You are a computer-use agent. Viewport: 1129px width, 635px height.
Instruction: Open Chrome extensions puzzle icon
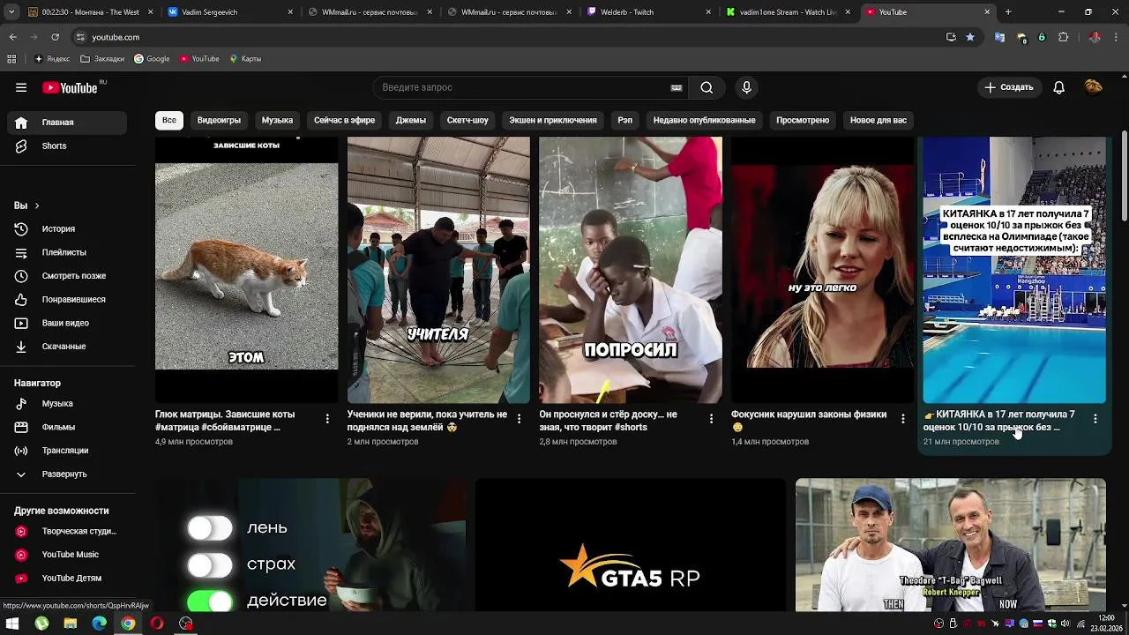tap(1063, 37)
